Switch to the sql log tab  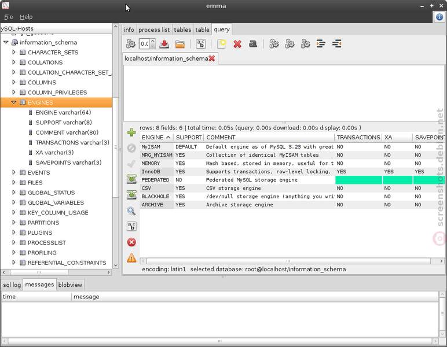pos(12,285)
